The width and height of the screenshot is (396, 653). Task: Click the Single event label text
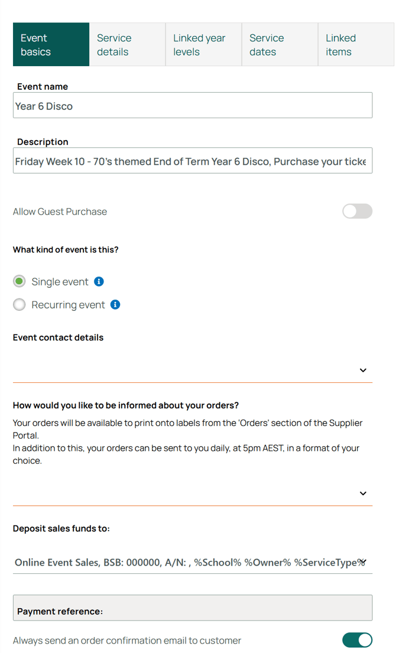tap(60, 282)
